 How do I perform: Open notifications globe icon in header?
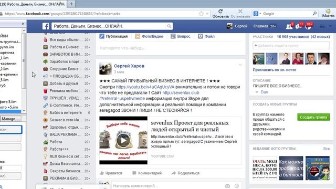308,26
